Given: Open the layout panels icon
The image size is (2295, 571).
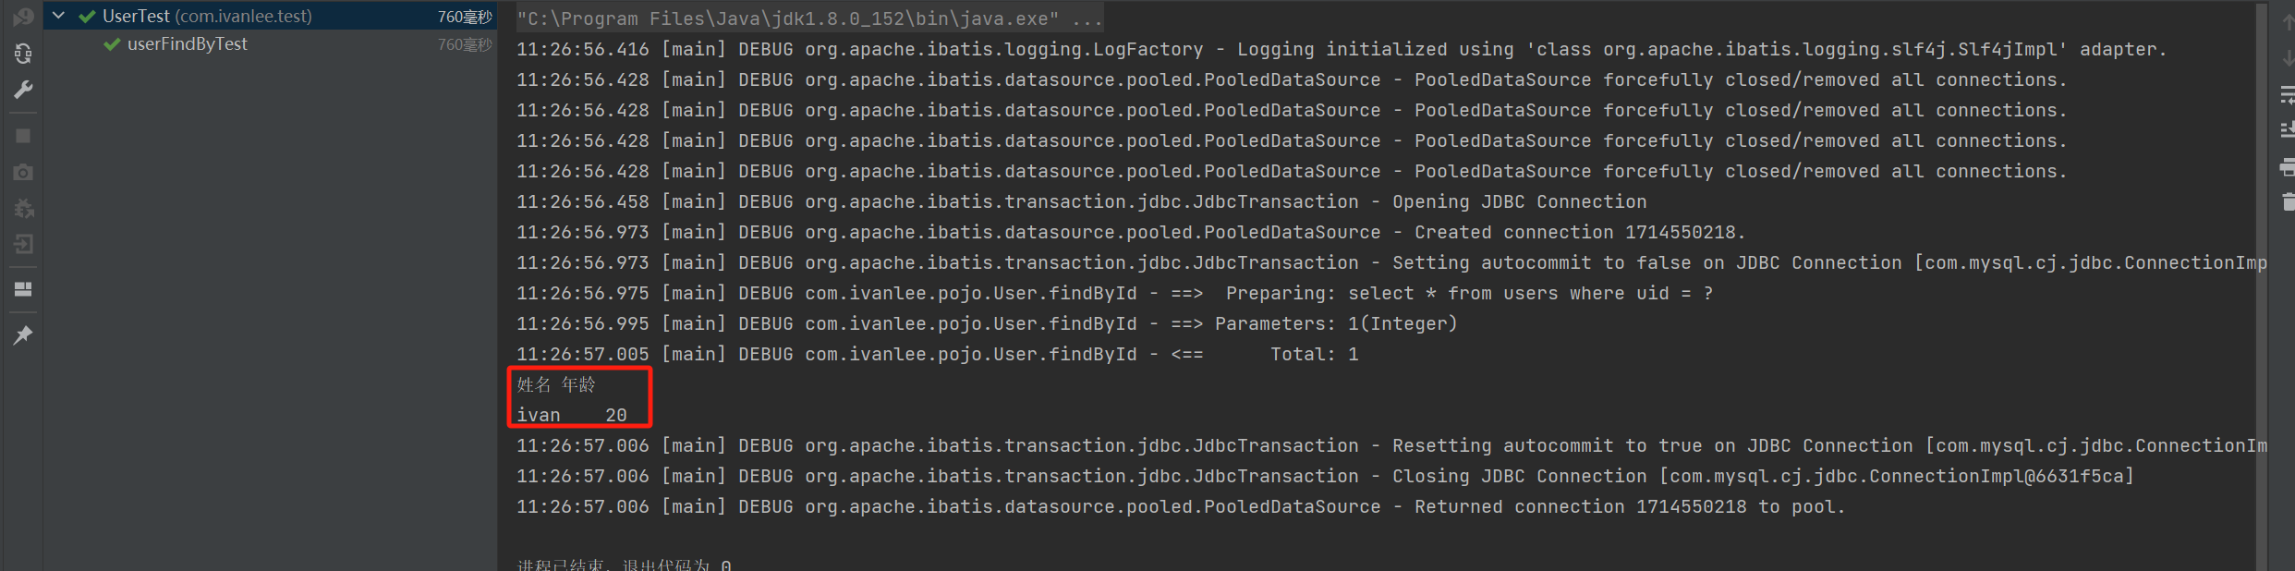Looking at the screenshot, I should (x=23, y=289).
